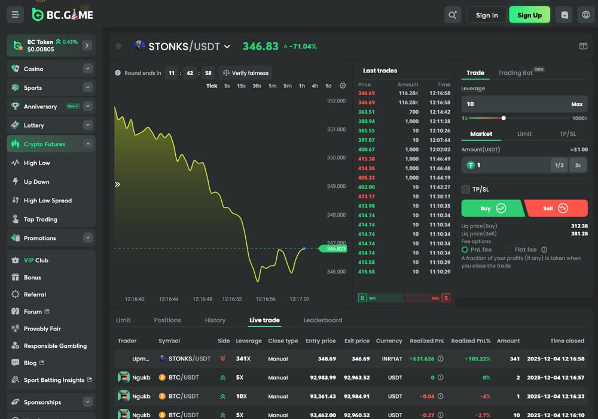Expand Lottery sidebar section
This screenshot has height=419, width=598.
click(88, 125)
